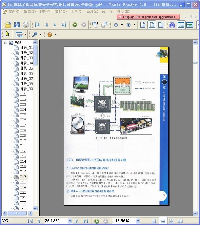Click document view scroll up arrow
The height and width of the screenshot is (225, 200).
pos(195,43)
